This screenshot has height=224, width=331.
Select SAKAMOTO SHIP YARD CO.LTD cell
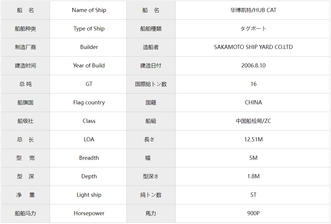click(253, 47)
